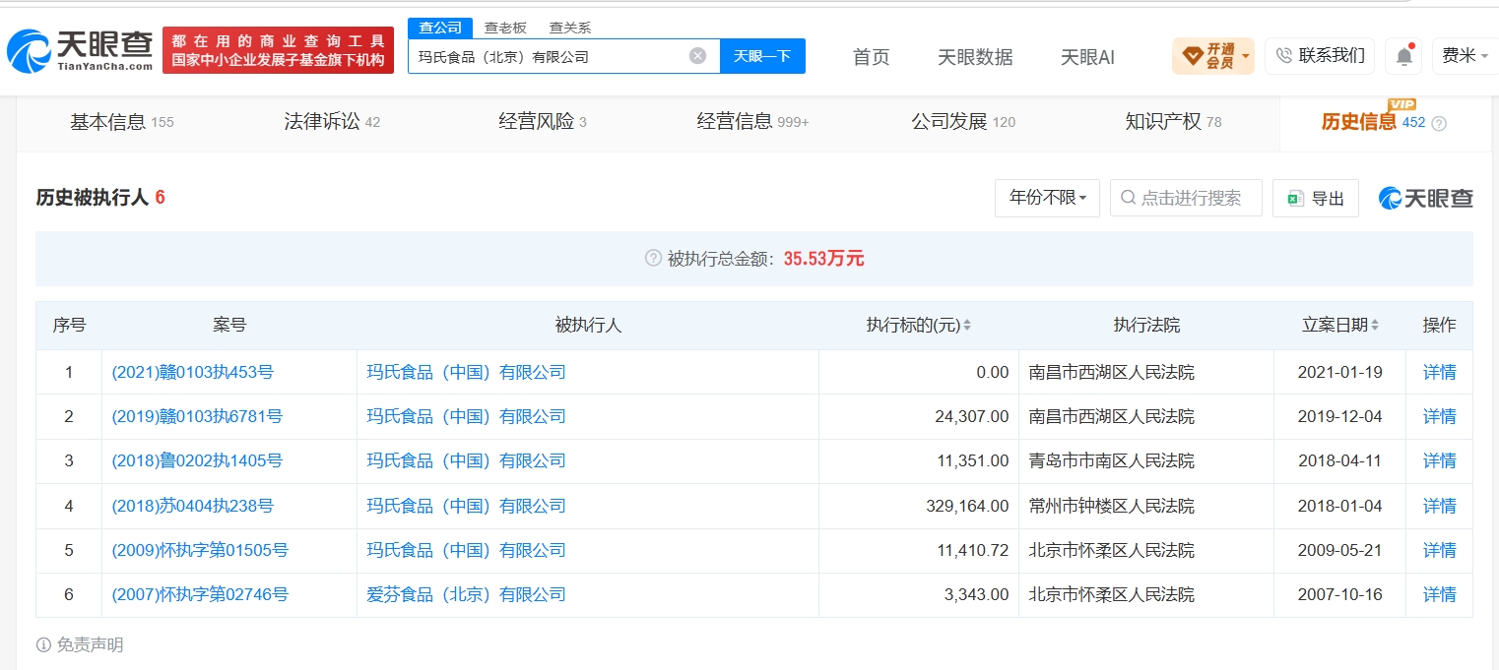Select the 35.53万元 total amount
The height and width of the screenshot is (670, 1499).
click(823, 259)
